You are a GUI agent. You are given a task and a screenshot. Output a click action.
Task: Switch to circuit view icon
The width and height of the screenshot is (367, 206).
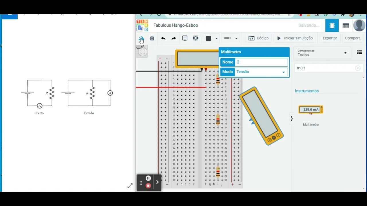(332, 25)
